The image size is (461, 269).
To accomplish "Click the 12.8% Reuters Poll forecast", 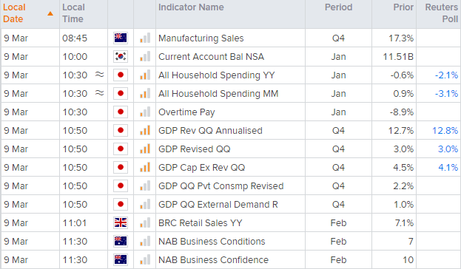I will [445, 130].
